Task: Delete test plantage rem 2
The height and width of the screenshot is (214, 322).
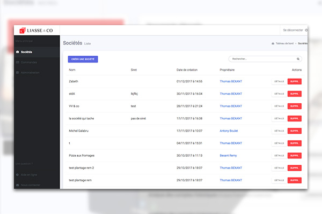Action: click(295, 168)
